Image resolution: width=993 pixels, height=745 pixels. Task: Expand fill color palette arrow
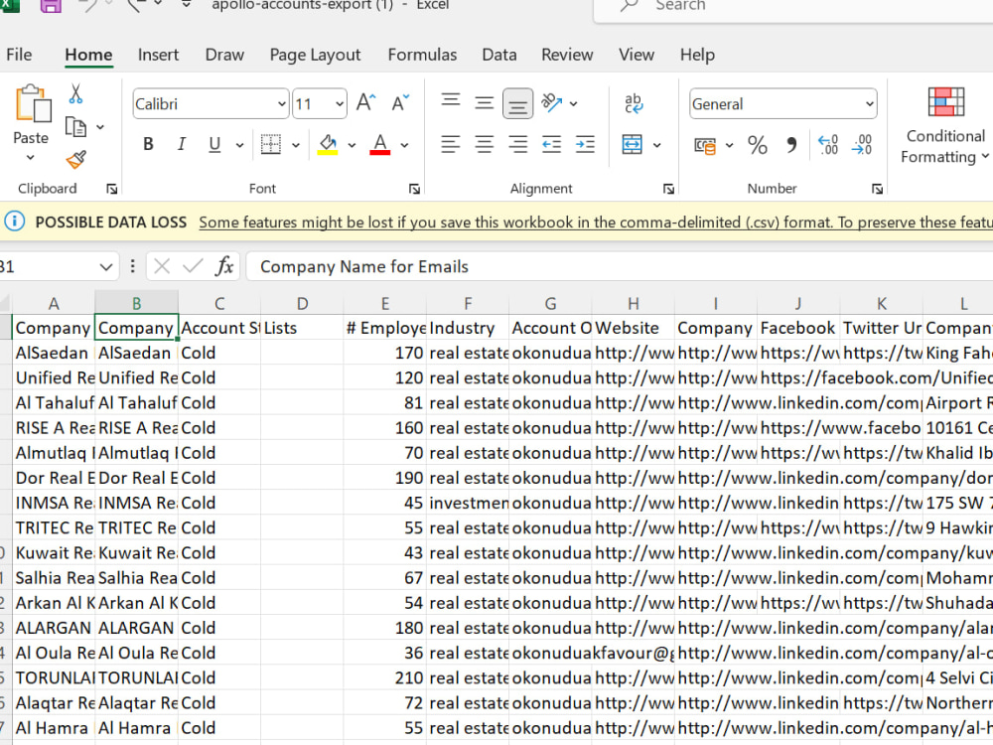tap(353, 145)
